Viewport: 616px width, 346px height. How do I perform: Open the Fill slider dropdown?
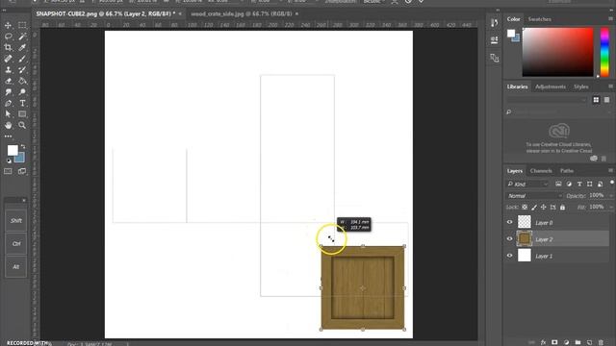(x=610, y=207)
